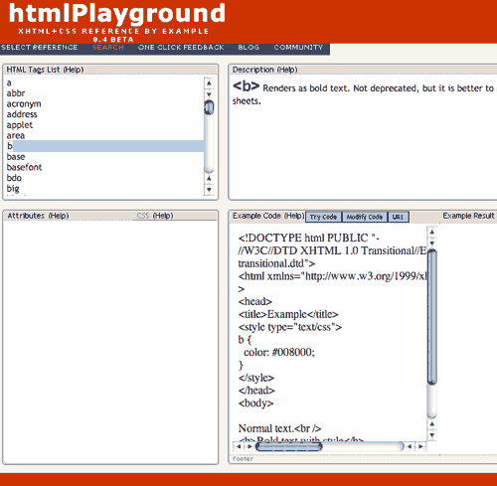Click the tags list scrollbar thumb
The height and width of the screenshot is (486, 497).
click(209, 107)
